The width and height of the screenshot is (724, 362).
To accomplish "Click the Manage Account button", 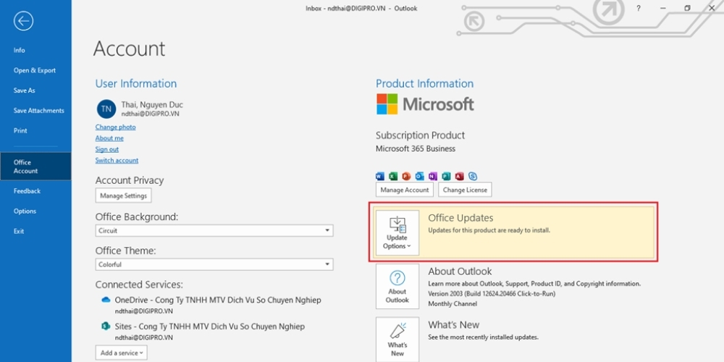I will (405, 190).
